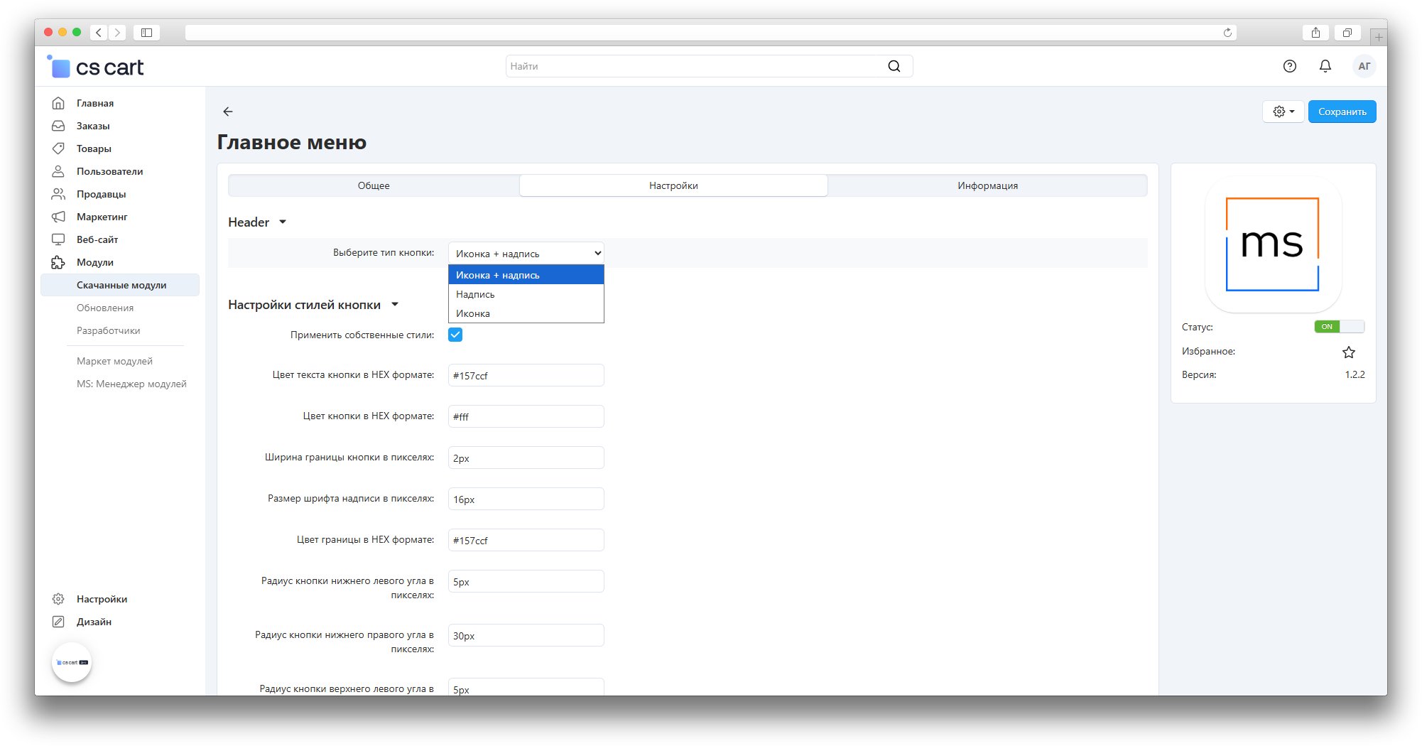The width and height of the screenshot is (1422, 746).
Task: Open the gear settings dropdown near Save
Action: (x=1283, y=112)
